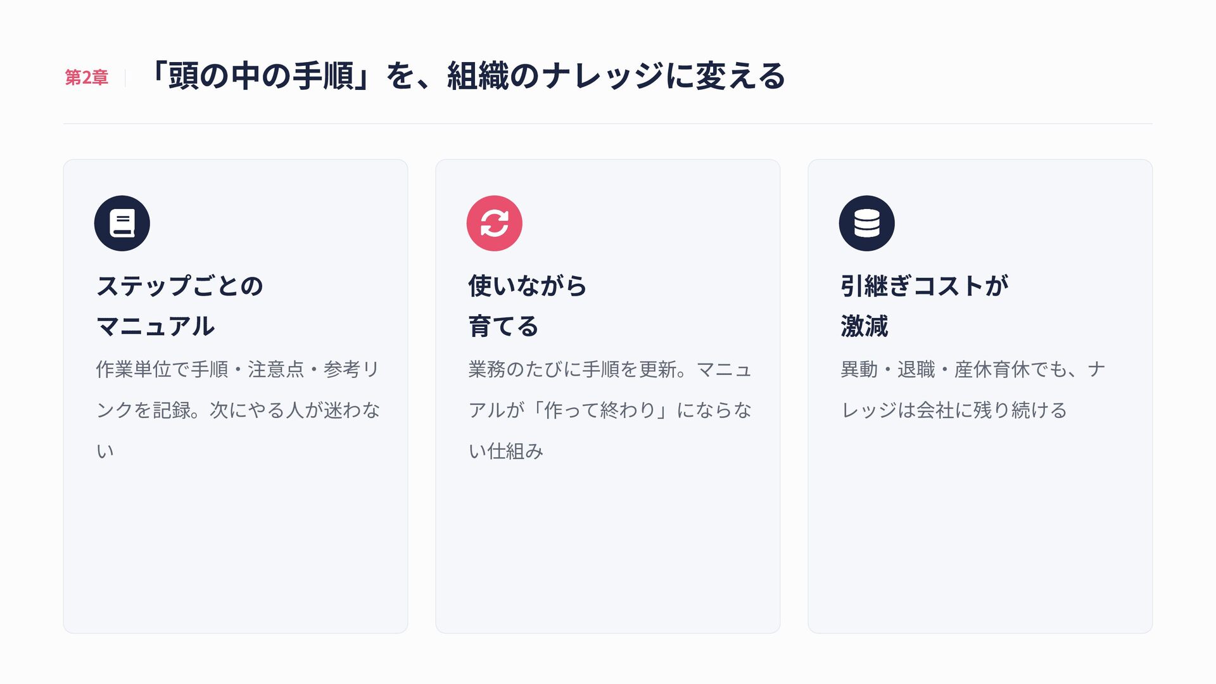The image size is (1216, 684).
Task: Click the word 激減 in third card heading
Action: 864,327
